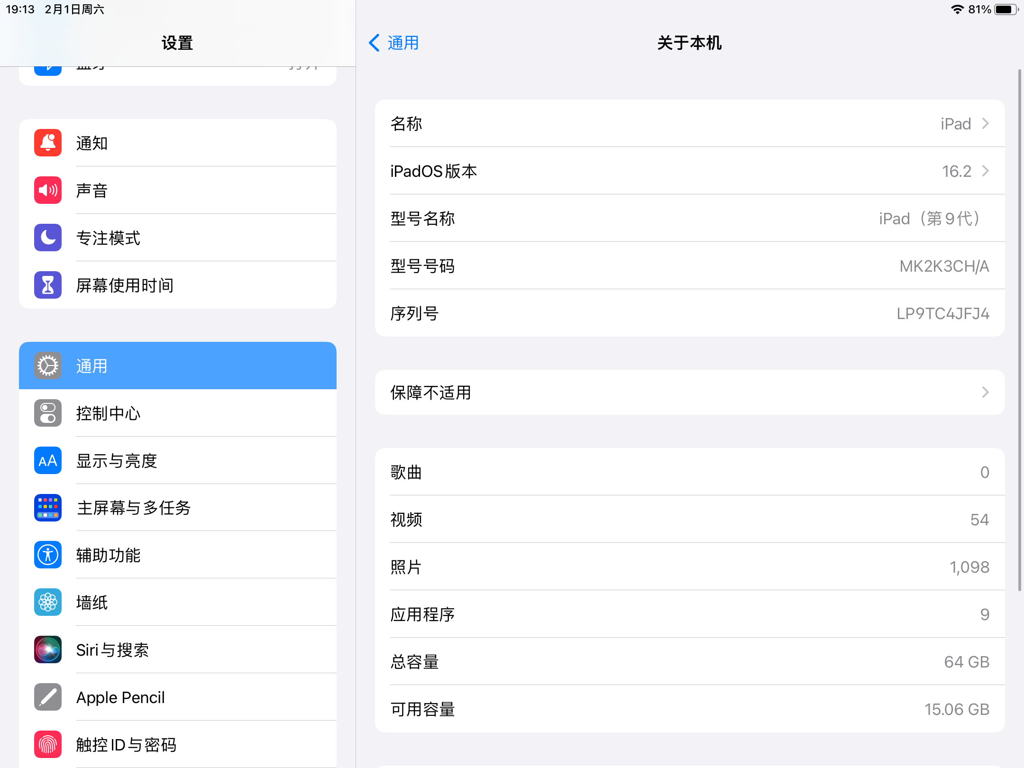Expand the 保障不适用 row chevron

pos(986,392)
